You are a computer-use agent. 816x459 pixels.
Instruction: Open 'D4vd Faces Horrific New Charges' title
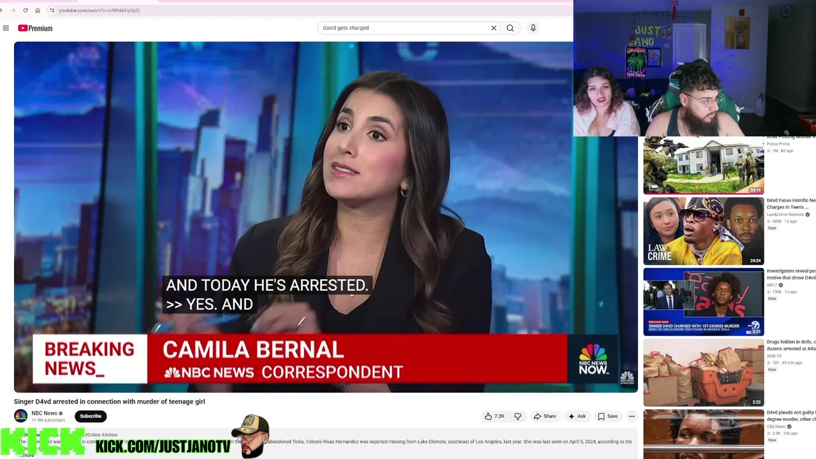click(791, 203)
